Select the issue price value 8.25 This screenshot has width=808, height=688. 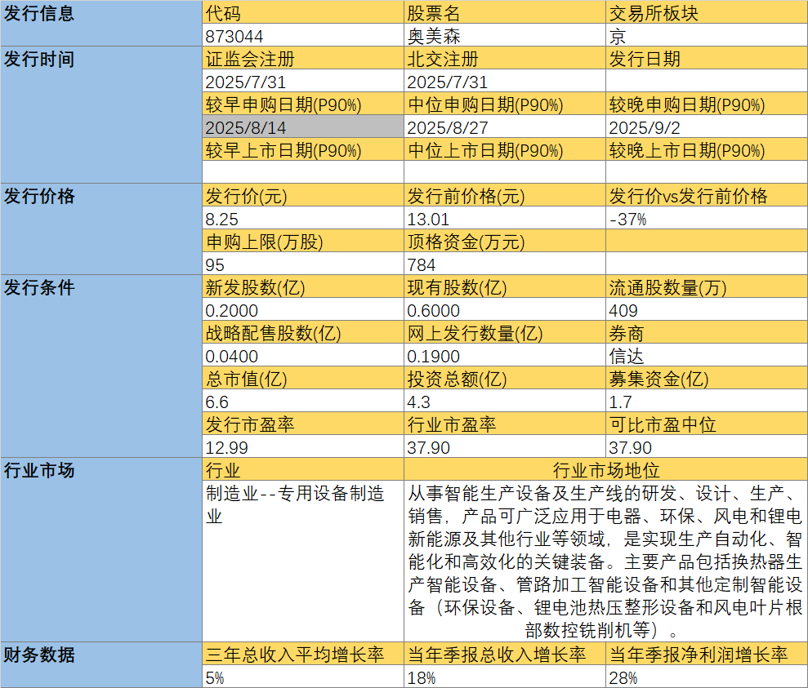(303, 218)
